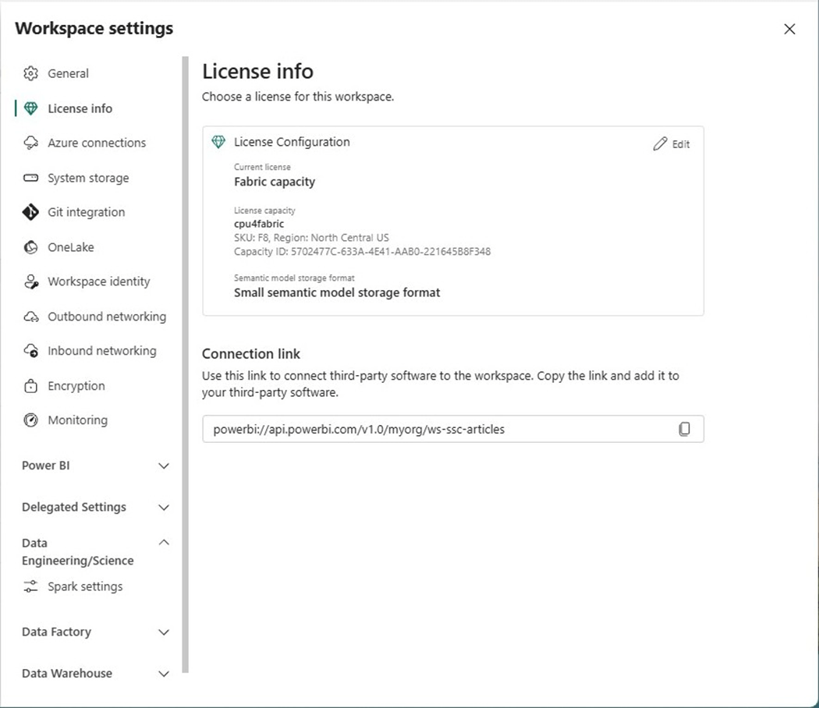
Task: Expand the Data Warehouse section
Action: pyautogui.click(x=164, y=673)
